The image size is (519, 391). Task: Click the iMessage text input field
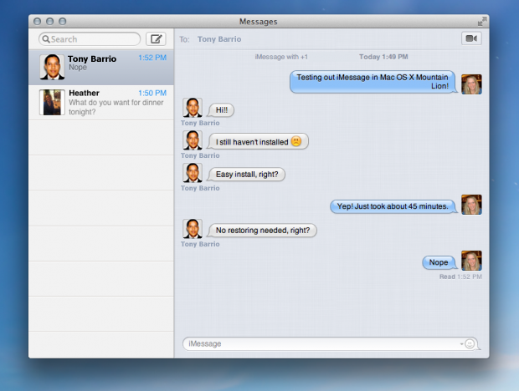click(x=330, y=343)
